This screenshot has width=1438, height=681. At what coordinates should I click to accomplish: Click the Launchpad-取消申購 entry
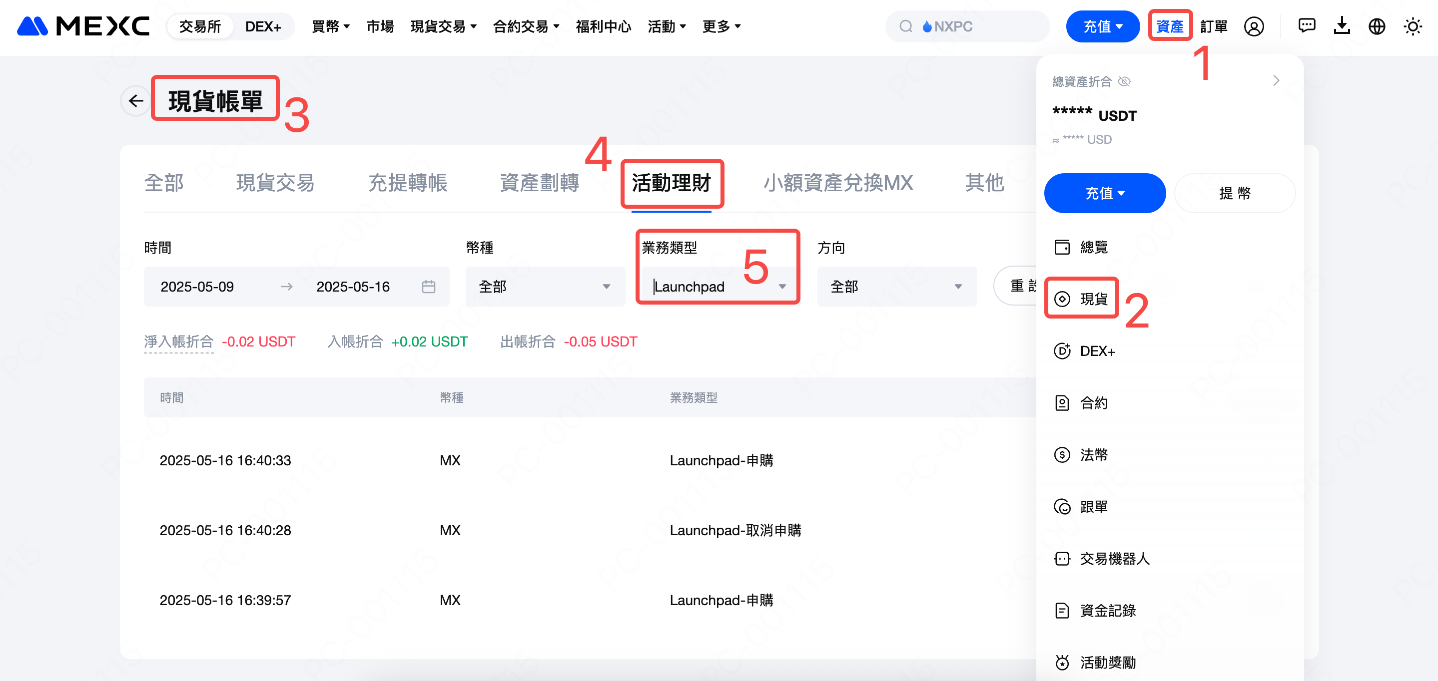[735, 530]
